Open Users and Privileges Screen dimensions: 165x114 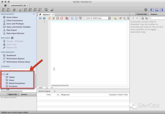(x=15, y=24)
